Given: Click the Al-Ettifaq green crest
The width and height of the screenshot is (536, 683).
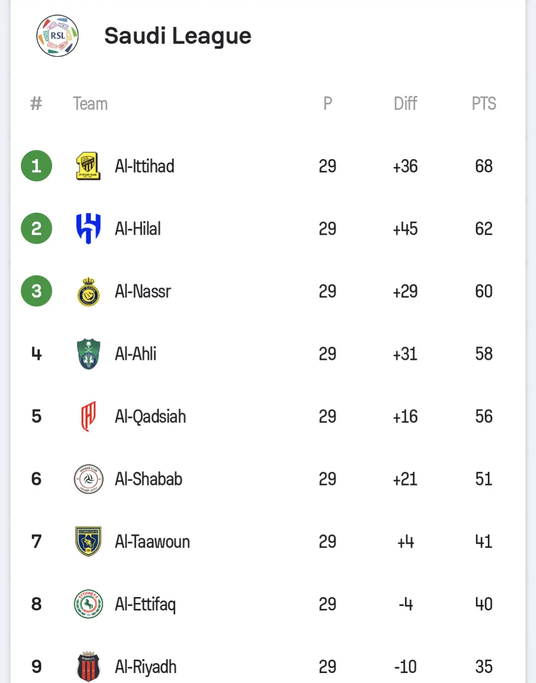Looking at the screenshot, I should pos(88,604).
